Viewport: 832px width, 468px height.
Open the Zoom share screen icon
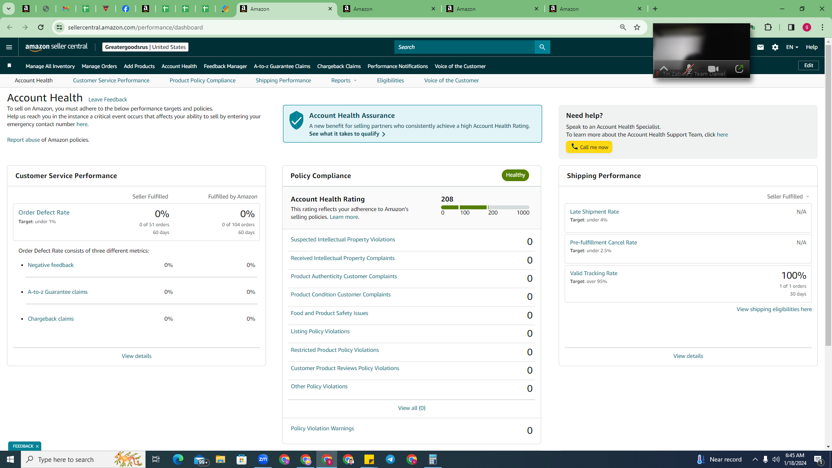pos(739,68)
